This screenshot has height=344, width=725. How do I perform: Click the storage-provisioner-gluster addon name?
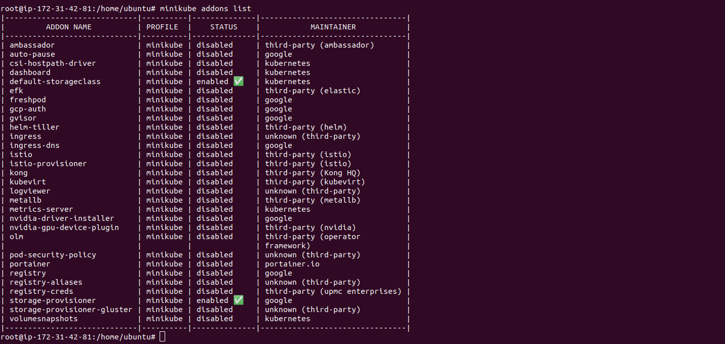pos(71,310)
